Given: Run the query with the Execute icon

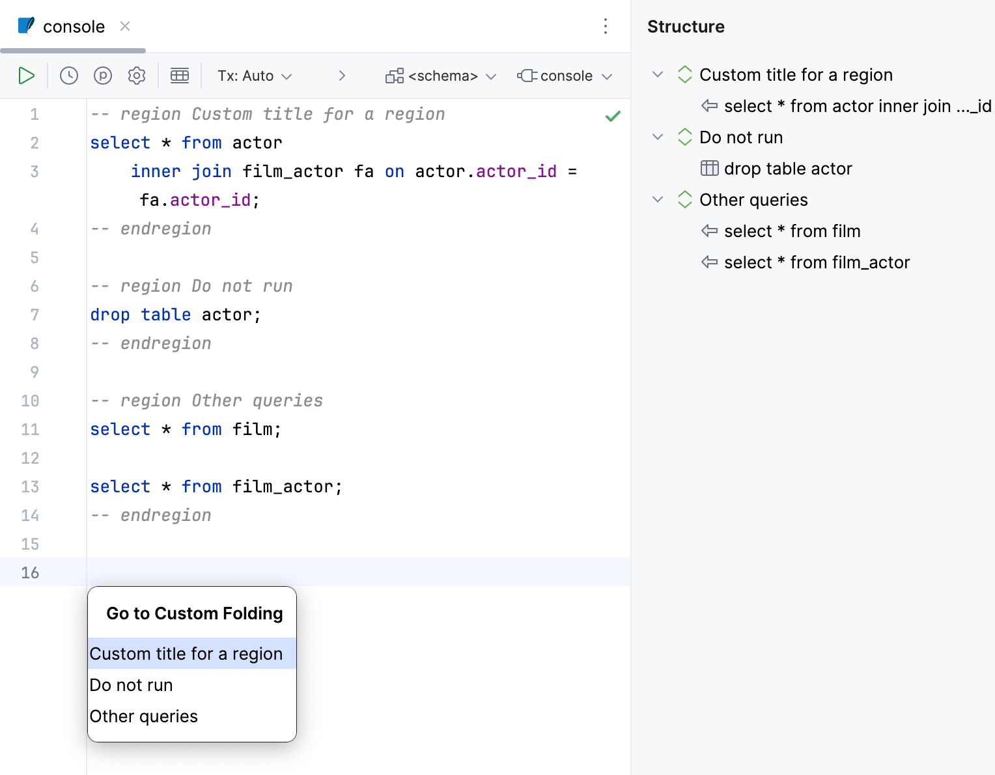Looking at the screenshot, I should point(26,76).
